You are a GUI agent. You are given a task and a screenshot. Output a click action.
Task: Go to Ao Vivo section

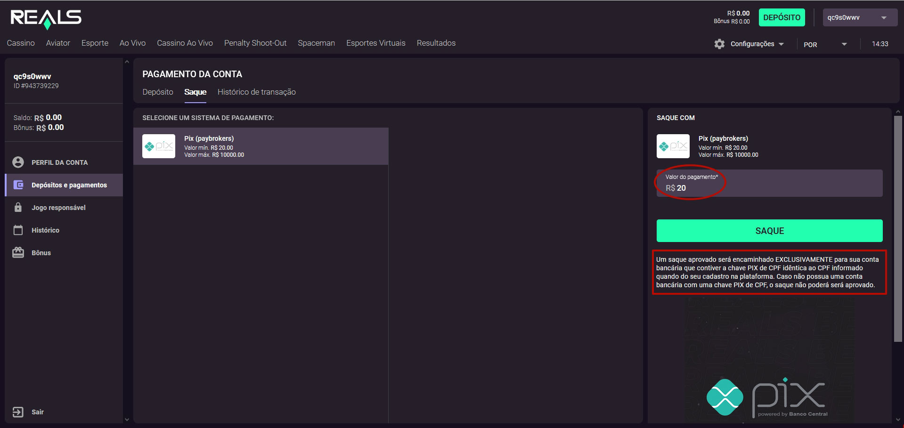(132, 43)
